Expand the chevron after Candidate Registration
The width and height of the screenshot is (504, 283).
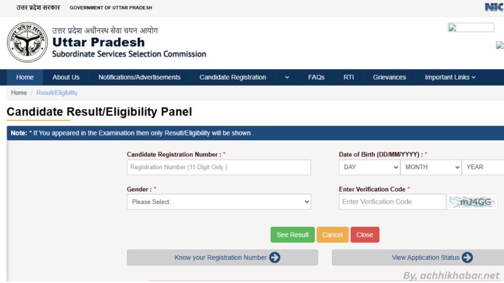287,77
